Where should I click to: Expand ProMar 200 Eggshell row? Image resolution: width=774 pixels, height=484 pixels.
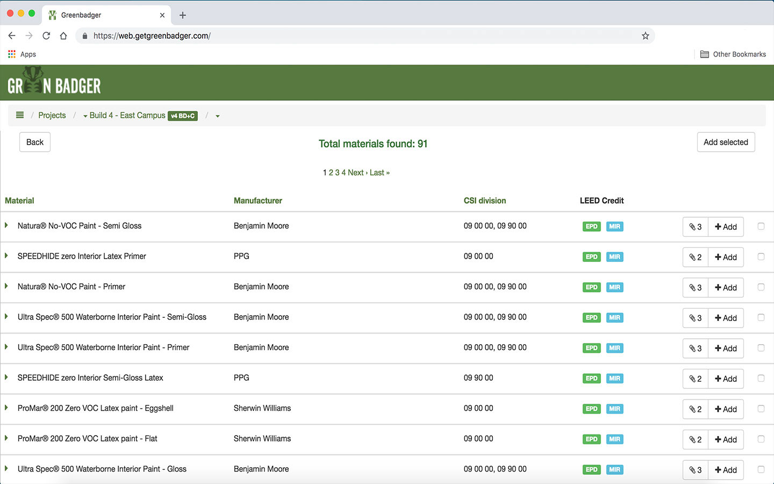[x=6, y=408]
